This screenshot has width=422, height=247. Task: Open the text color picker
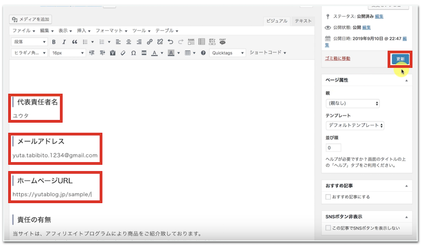[x=155, y=53]
